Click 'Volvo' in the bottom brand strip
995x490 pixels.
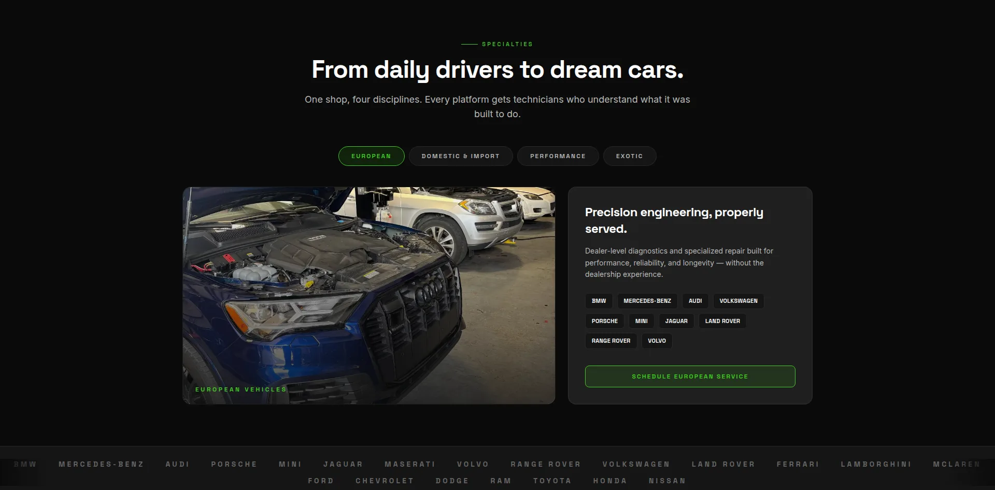[473, 464]
